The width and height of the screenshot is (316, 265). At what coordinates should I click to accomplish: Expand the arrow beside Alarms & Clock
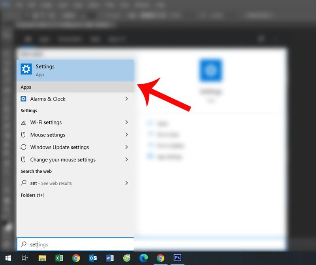(x=126, y=99)
